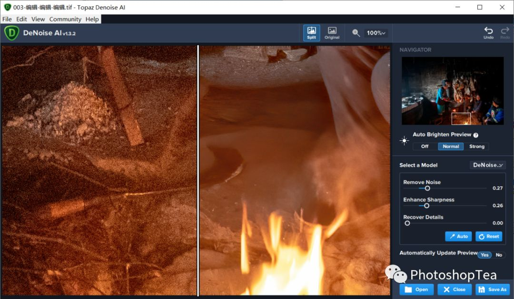This screenshot has height=299, width=514.
Task: Click the magnifier zoom icon
Action: [x=356, y=33]
